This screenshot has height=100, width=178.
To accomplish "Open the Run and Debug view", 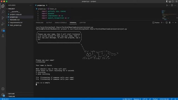I will coord(3,24).
